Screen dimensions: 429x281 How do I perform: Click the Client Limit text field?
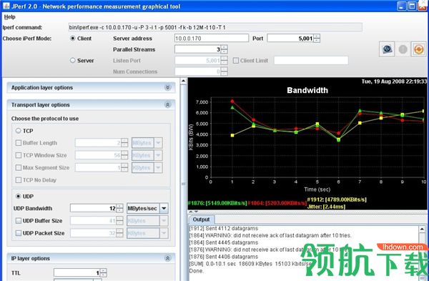(x=311, y=61)
